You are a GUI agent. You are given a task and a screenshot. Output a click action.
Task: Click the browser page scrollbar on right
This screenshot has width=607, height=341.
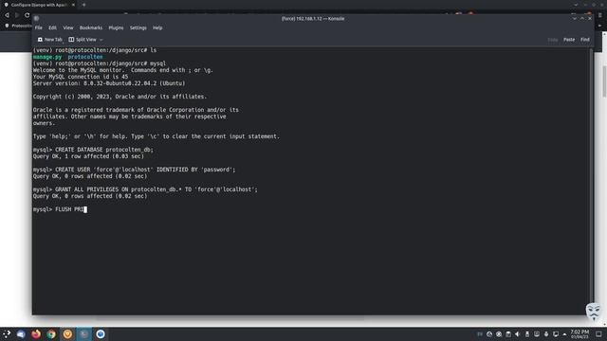click(x=604, y=81)
